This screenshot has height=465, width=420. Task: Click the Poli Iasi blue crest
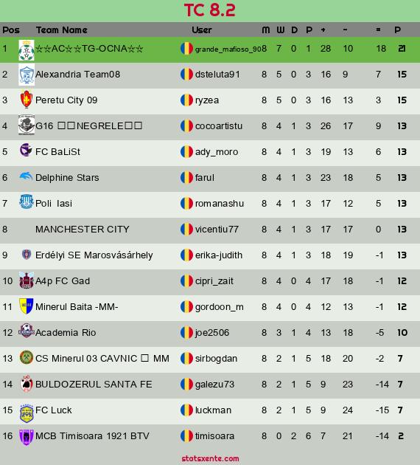26,201
